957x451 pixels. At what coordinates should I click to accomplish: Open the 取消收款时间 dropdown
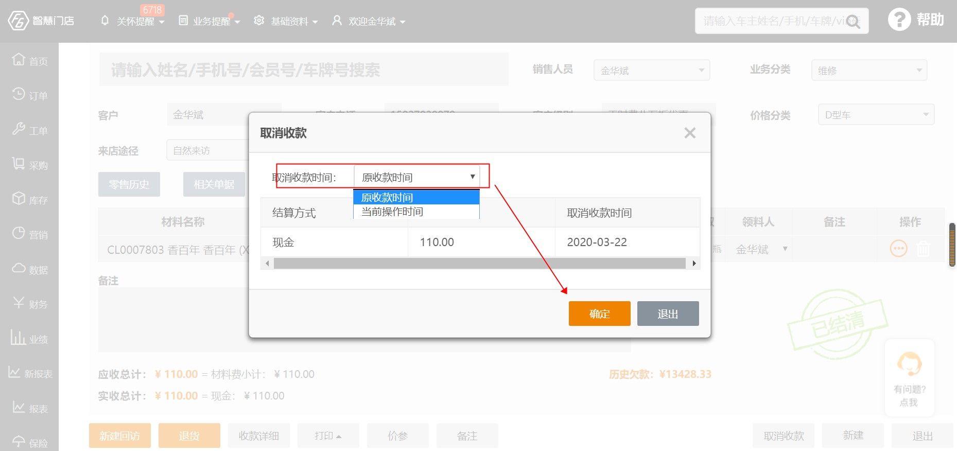click(x=417, y=177)
